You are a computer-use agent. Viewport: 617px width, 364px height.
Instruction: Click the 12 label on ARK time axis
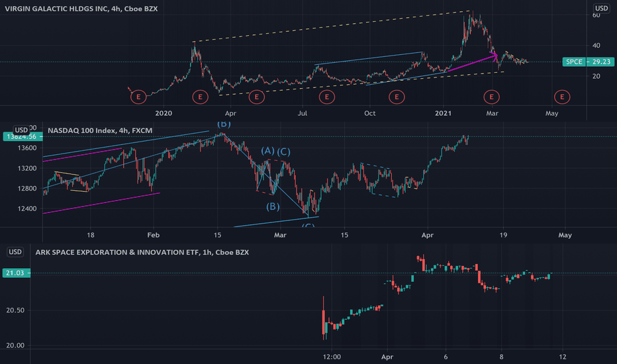pos(563,357)
